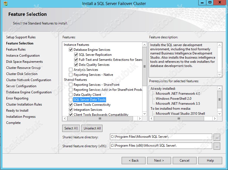Viewport: 228px width, 170px height.
Task: Click Cluster Resource Group step
Action: 23,68
